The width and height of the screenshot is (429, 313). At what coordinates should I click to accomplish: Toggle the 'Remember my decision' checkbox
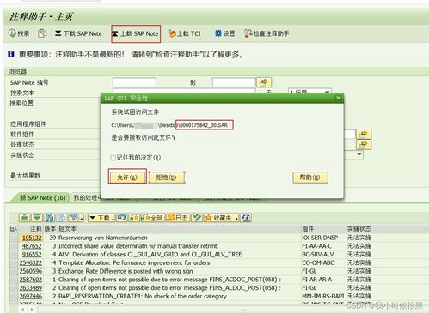coord(113,158)
